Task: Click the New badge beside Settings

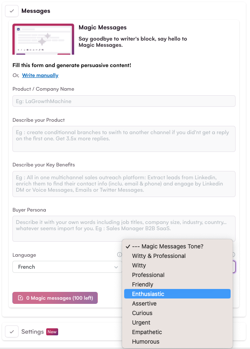Action: (52, 332)
